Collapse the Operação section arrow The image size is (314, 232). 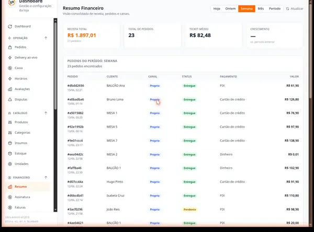point(46,38)
